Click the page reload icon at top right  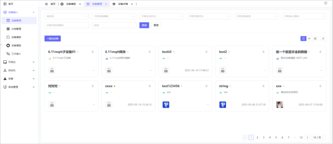326,3
